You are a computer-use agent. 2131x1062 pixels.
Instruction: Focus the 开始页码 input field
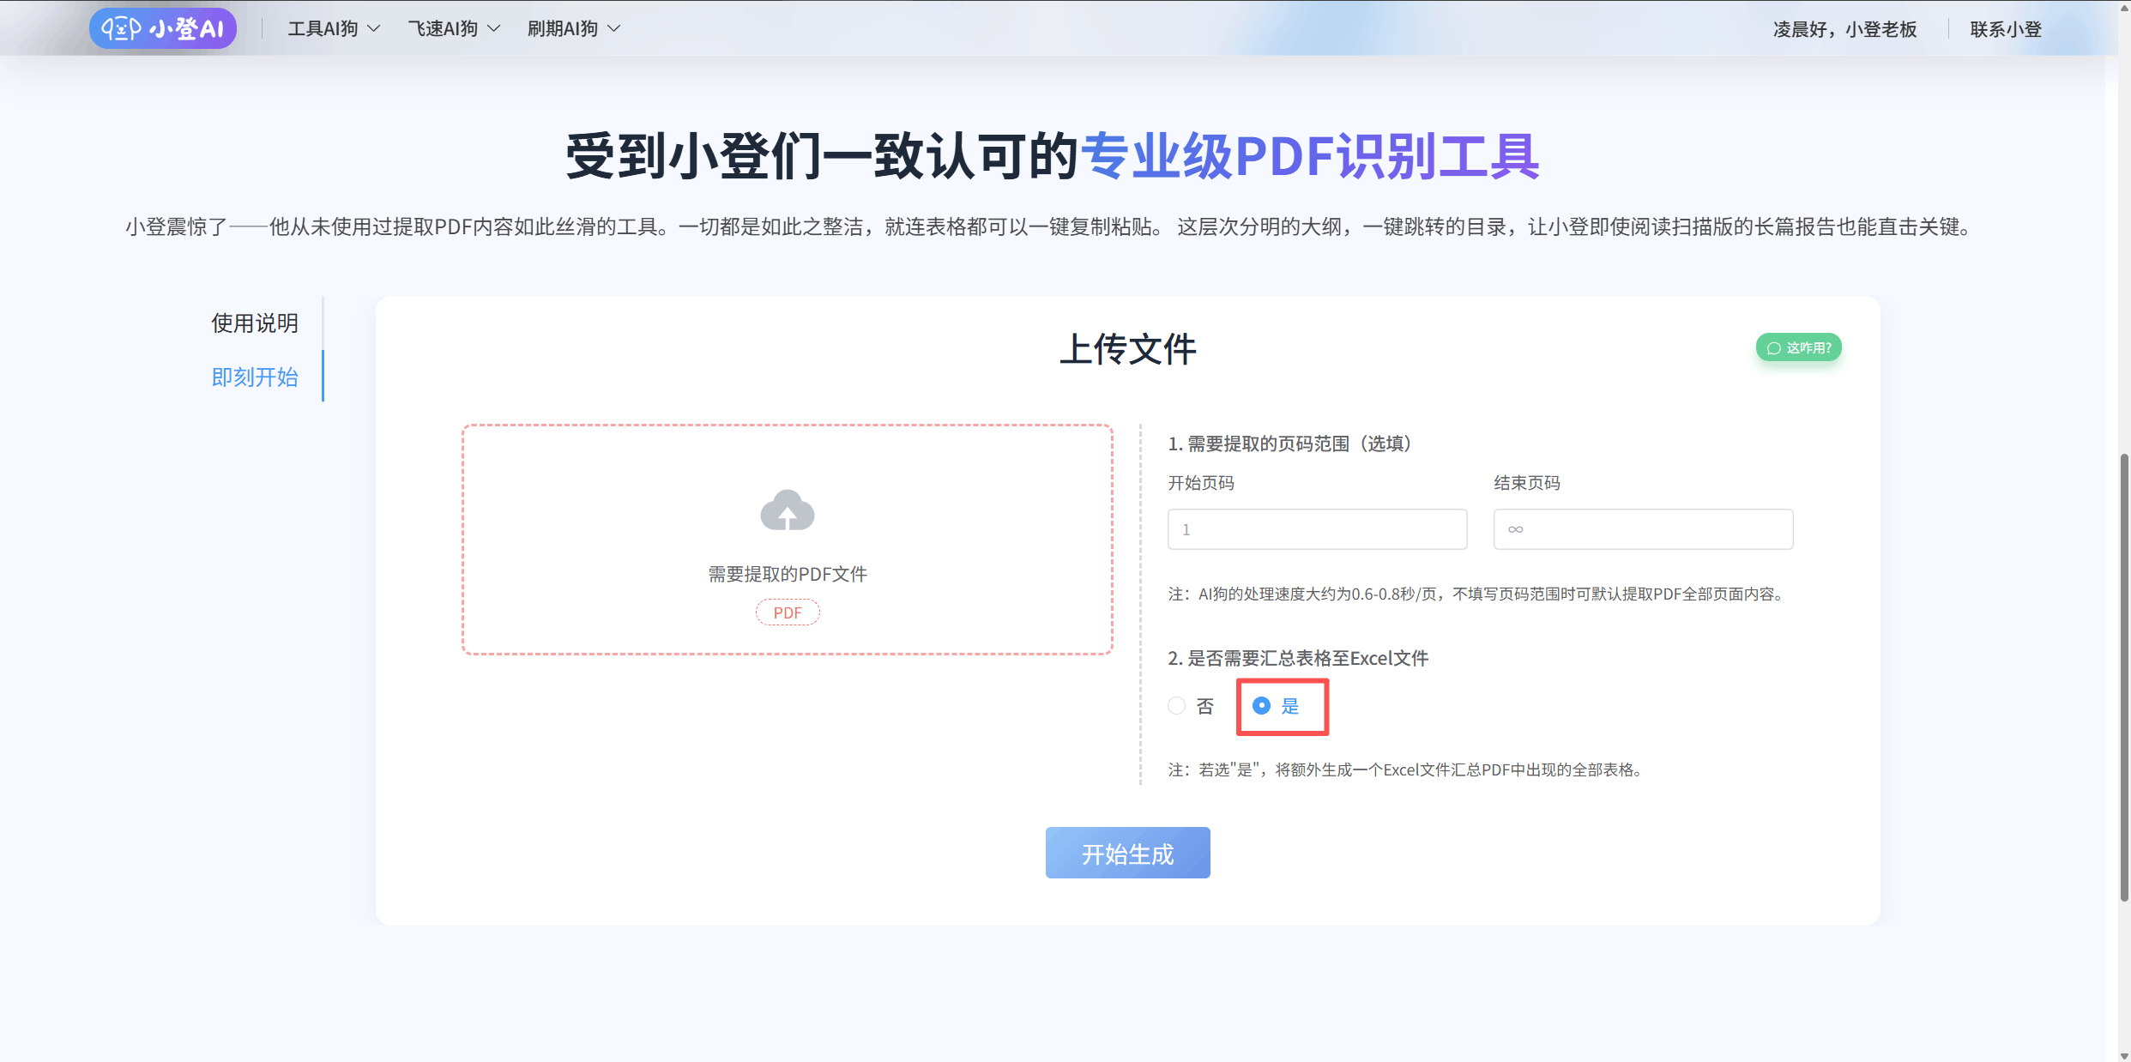pyautogui.click(x=1317, y=529)
